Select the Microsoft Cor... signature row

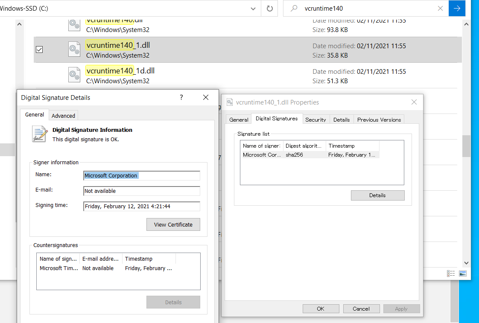tap(310, 155)
